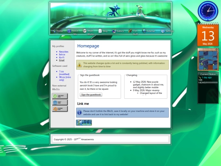Open the 7.css [modified] link
This screenshot has width=221, height=166.
click(x=64, y=73)
